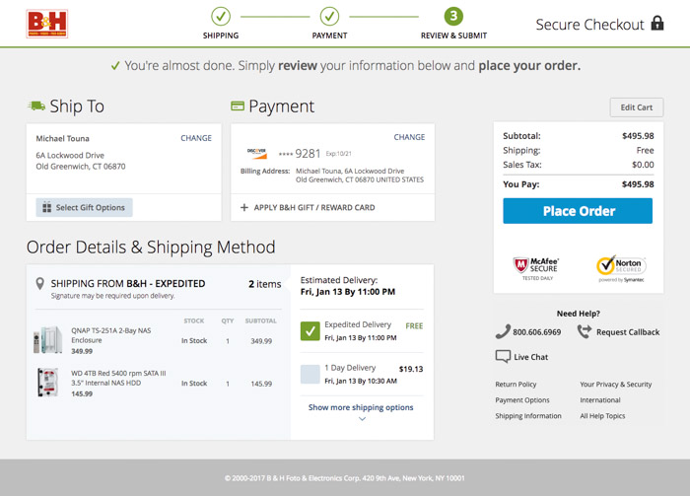Go to the SHIPPING step label

(221, 35)
